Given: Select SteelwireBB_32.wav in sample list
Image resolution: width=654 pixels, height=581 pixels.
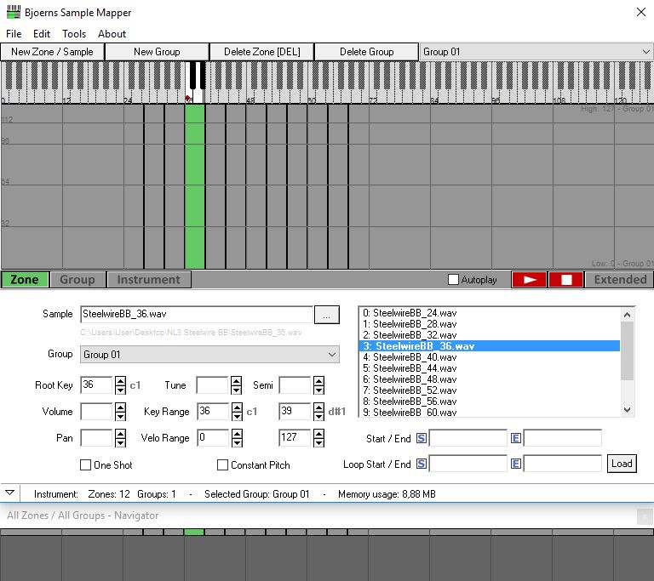Looking at the screenshot, I should click(x=489, y=335).
